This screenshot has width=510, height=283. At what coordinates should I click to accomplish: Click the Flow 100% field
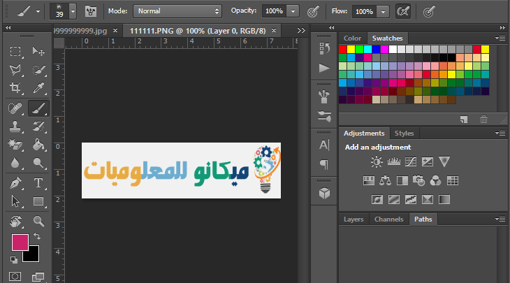[x=364, y=12]
